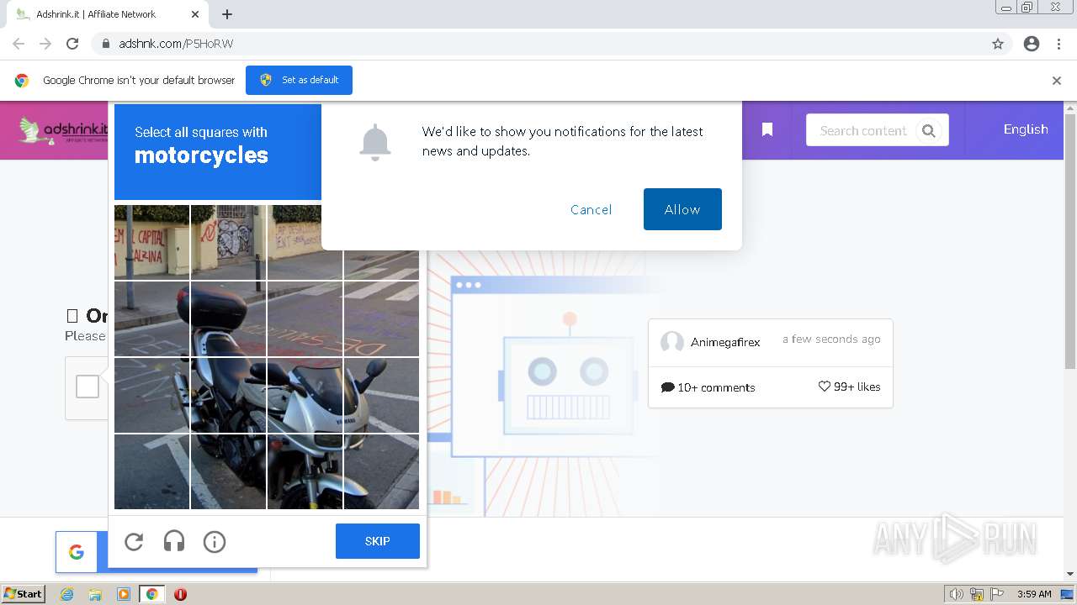Like the post with 99+ likes

coord(849,387)
